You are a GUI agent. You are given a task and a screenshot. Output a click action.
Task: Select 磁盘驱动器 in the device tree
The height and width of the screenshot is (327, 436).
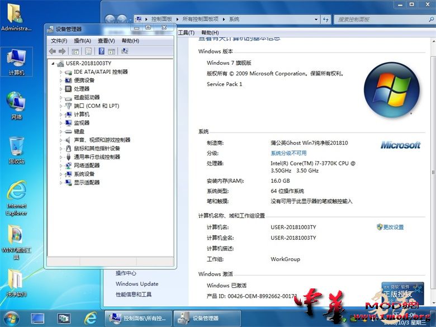(x=87, y=97)
